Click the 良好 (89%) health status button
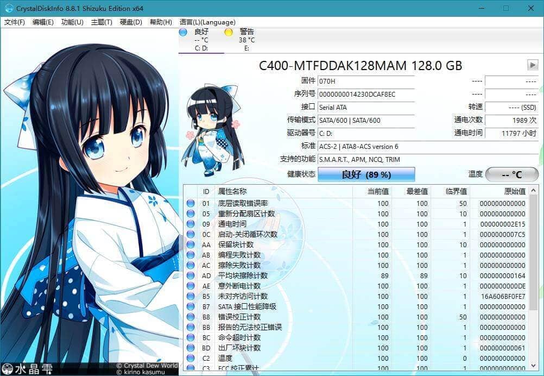 [367, 174]
